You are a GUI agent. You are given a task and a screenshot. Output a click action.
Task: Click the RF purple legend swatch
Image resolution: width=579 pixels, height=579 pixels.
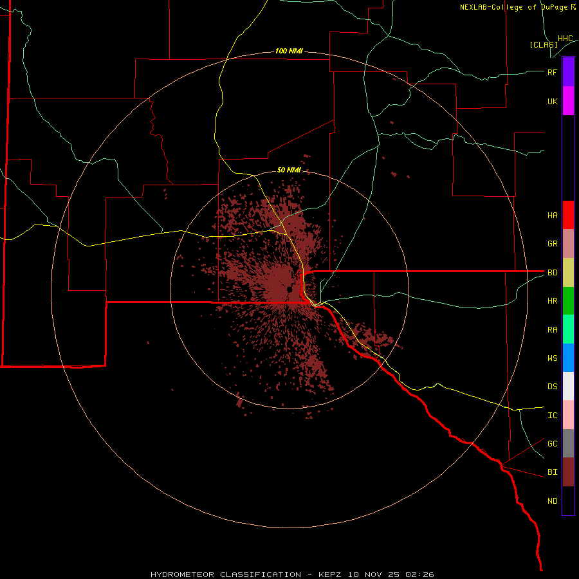[568, 72]
